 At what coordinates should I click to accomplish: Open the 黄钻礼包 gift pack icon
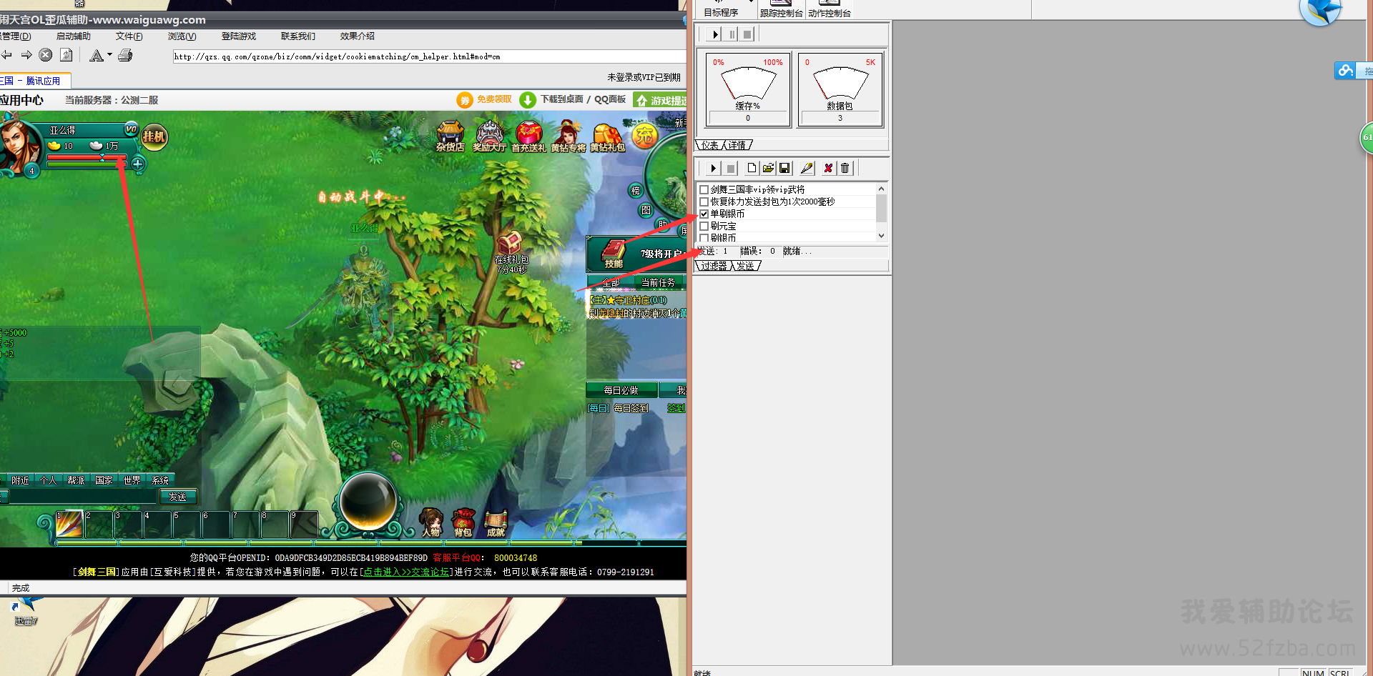coord(607,136)
